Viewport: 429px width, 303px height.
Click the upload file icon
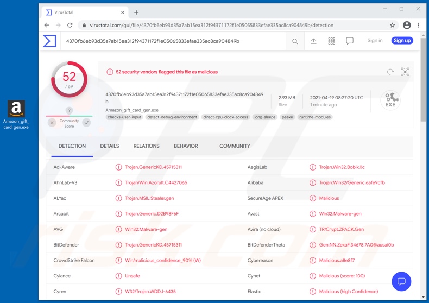tap(313, 41)
